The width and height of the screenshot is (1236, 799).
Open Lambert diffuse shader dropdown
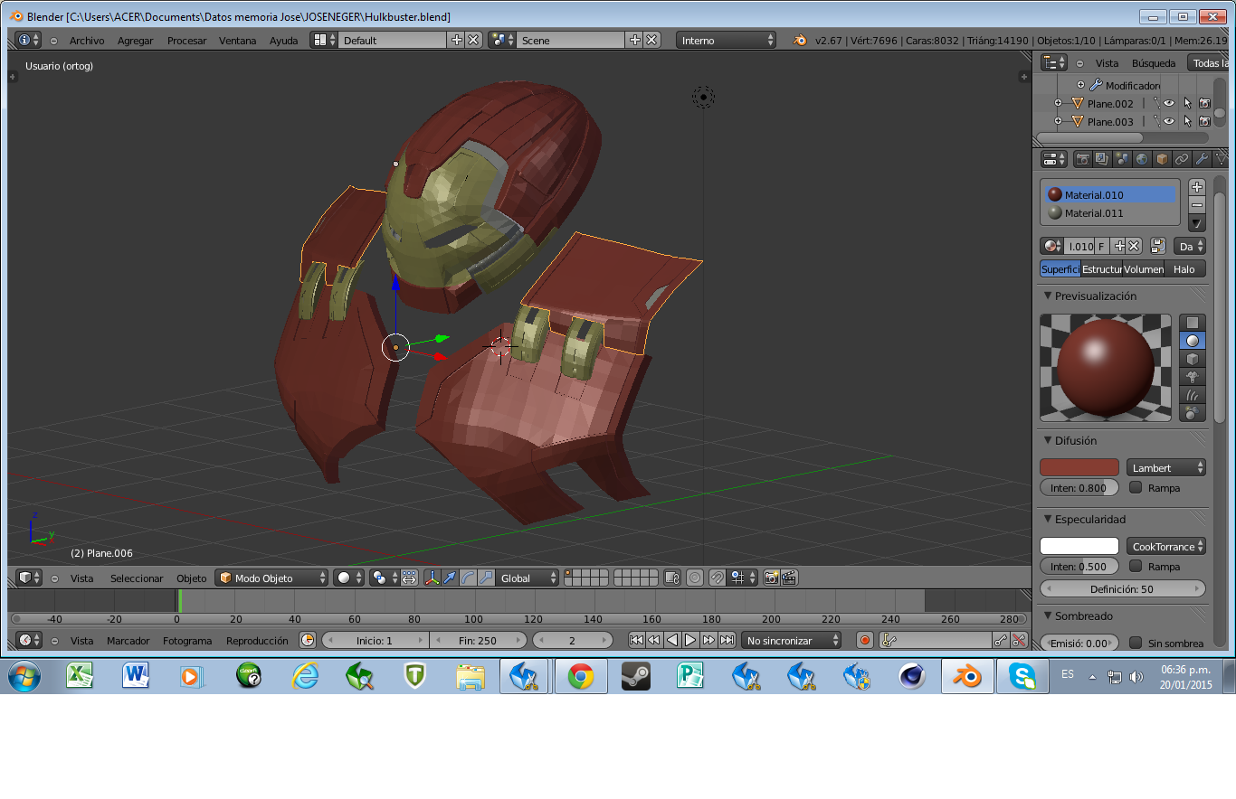click(1166, 467)
